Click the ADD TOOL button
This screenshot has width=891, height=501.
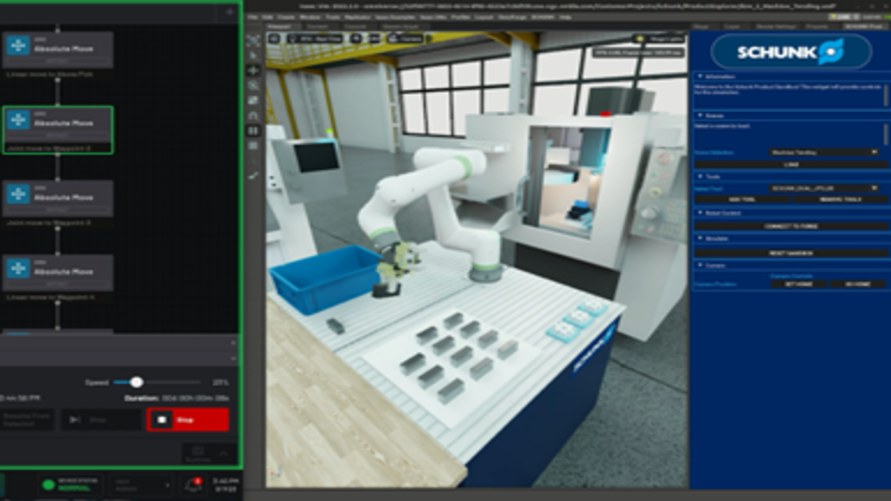point(742,199)
